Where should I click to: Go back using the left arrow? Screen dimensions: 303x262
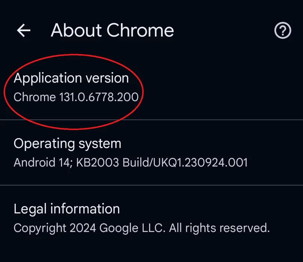(24, 30)
